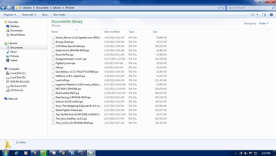Select Libraries in the navigation pane

(x=13, y=43)
